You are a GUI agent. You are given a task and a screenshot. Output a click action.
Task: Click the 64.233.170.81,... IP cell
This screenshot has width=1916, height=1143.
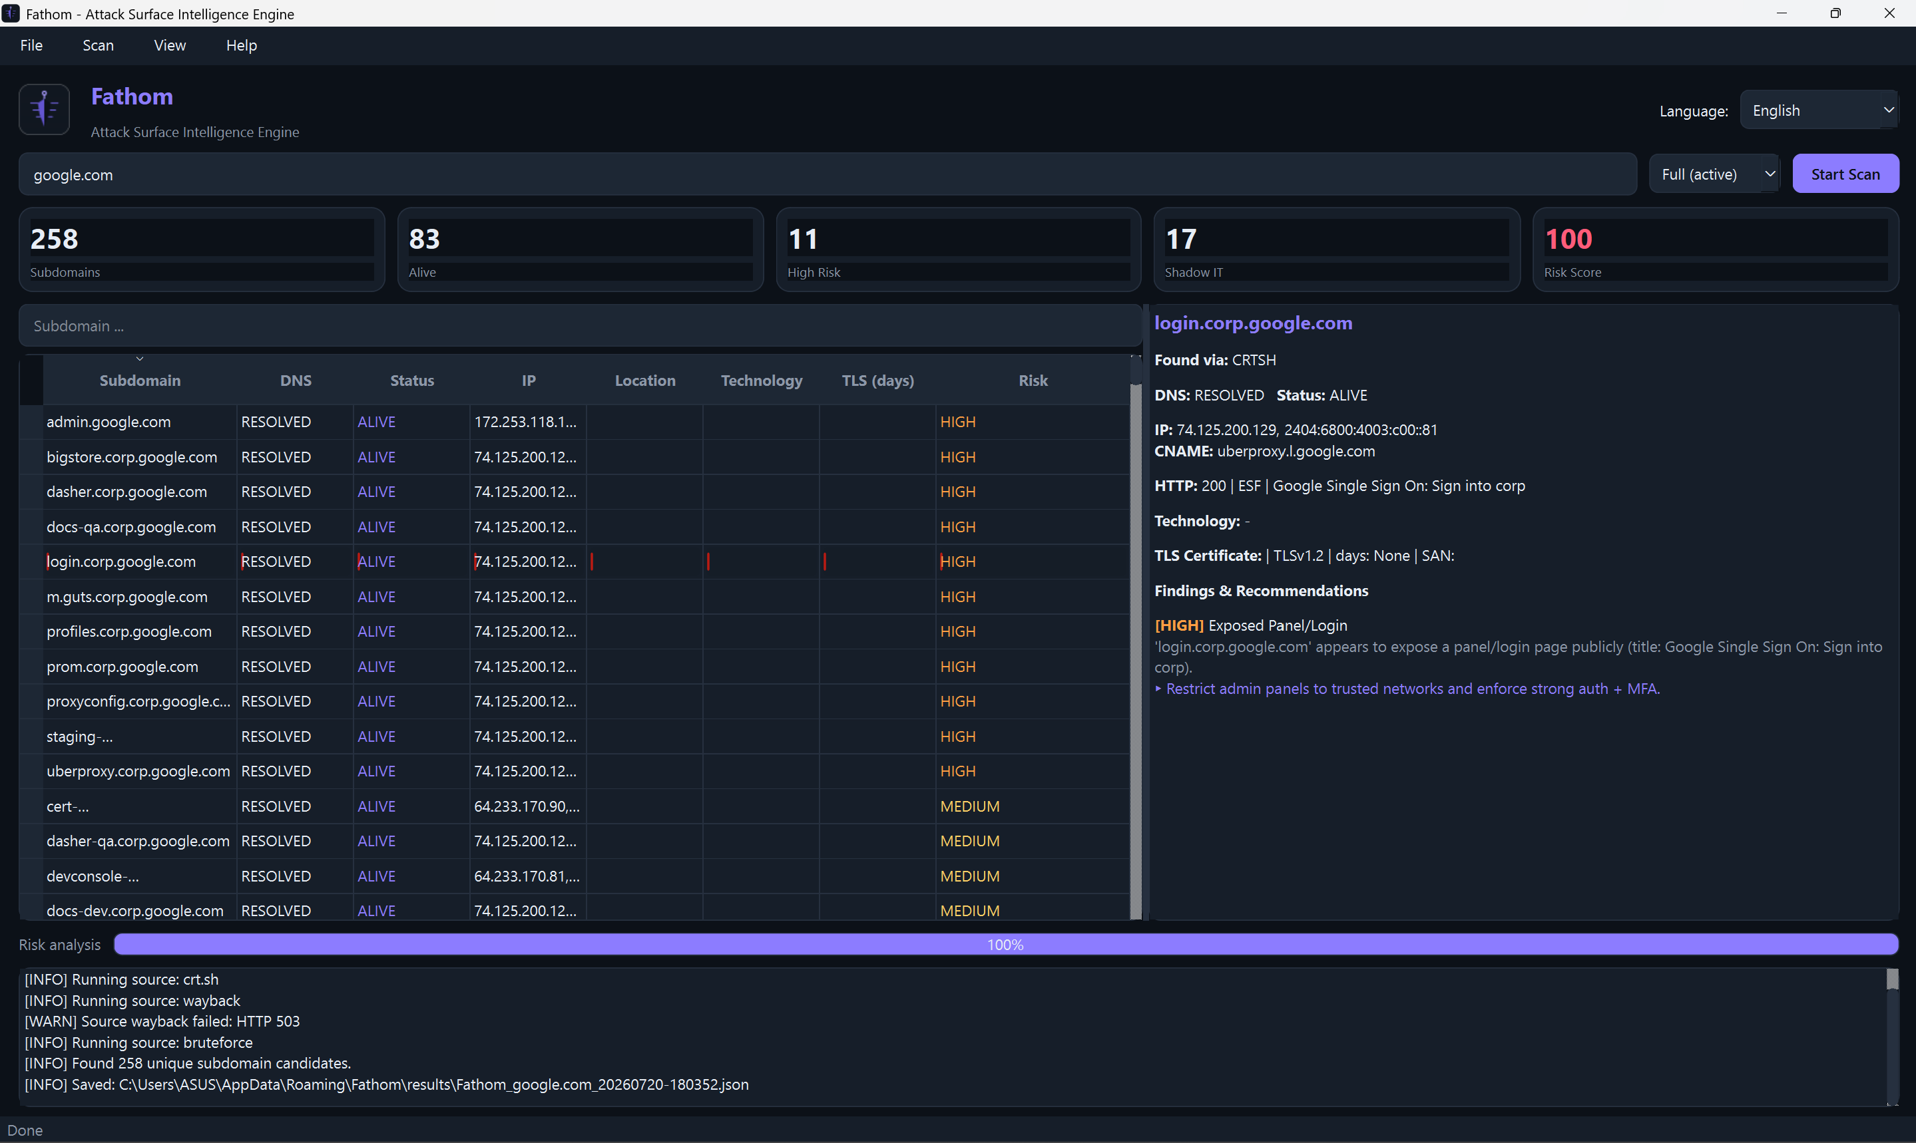528,876
